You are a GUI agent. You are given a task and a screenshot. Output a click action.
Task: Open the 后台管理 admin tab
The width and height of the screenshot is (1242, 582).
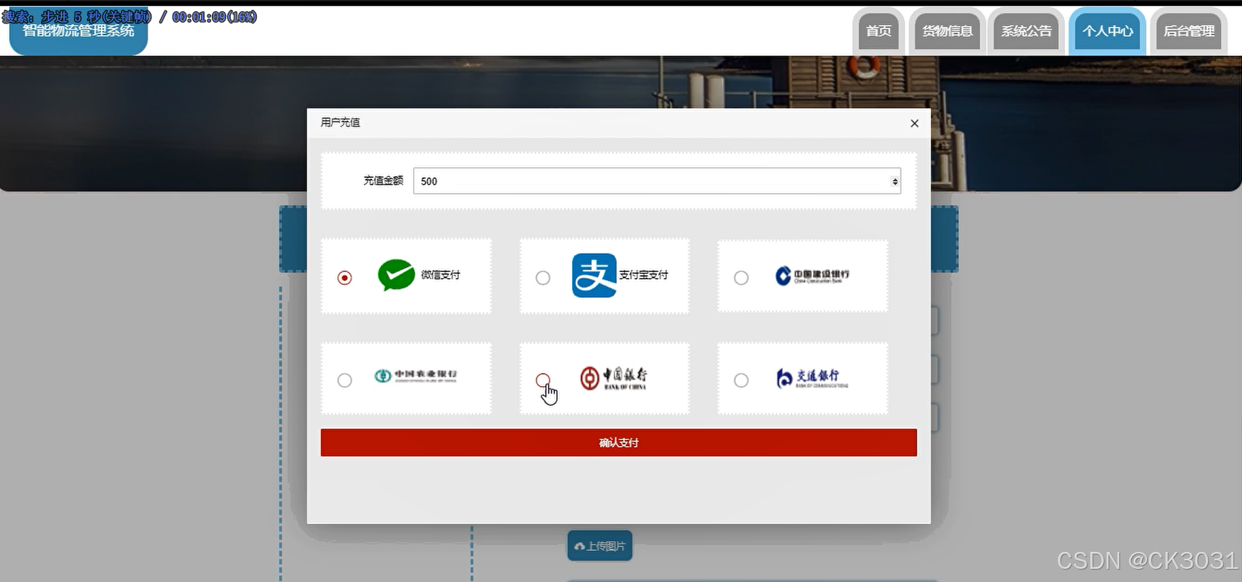pyautogui.click(x=1189, y=31)
